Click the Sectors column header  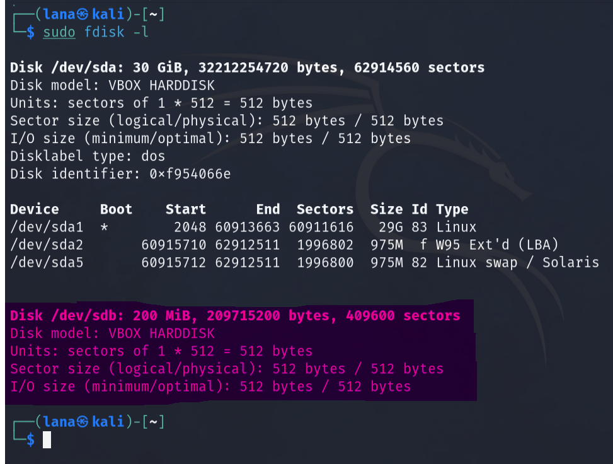(325, 209)
